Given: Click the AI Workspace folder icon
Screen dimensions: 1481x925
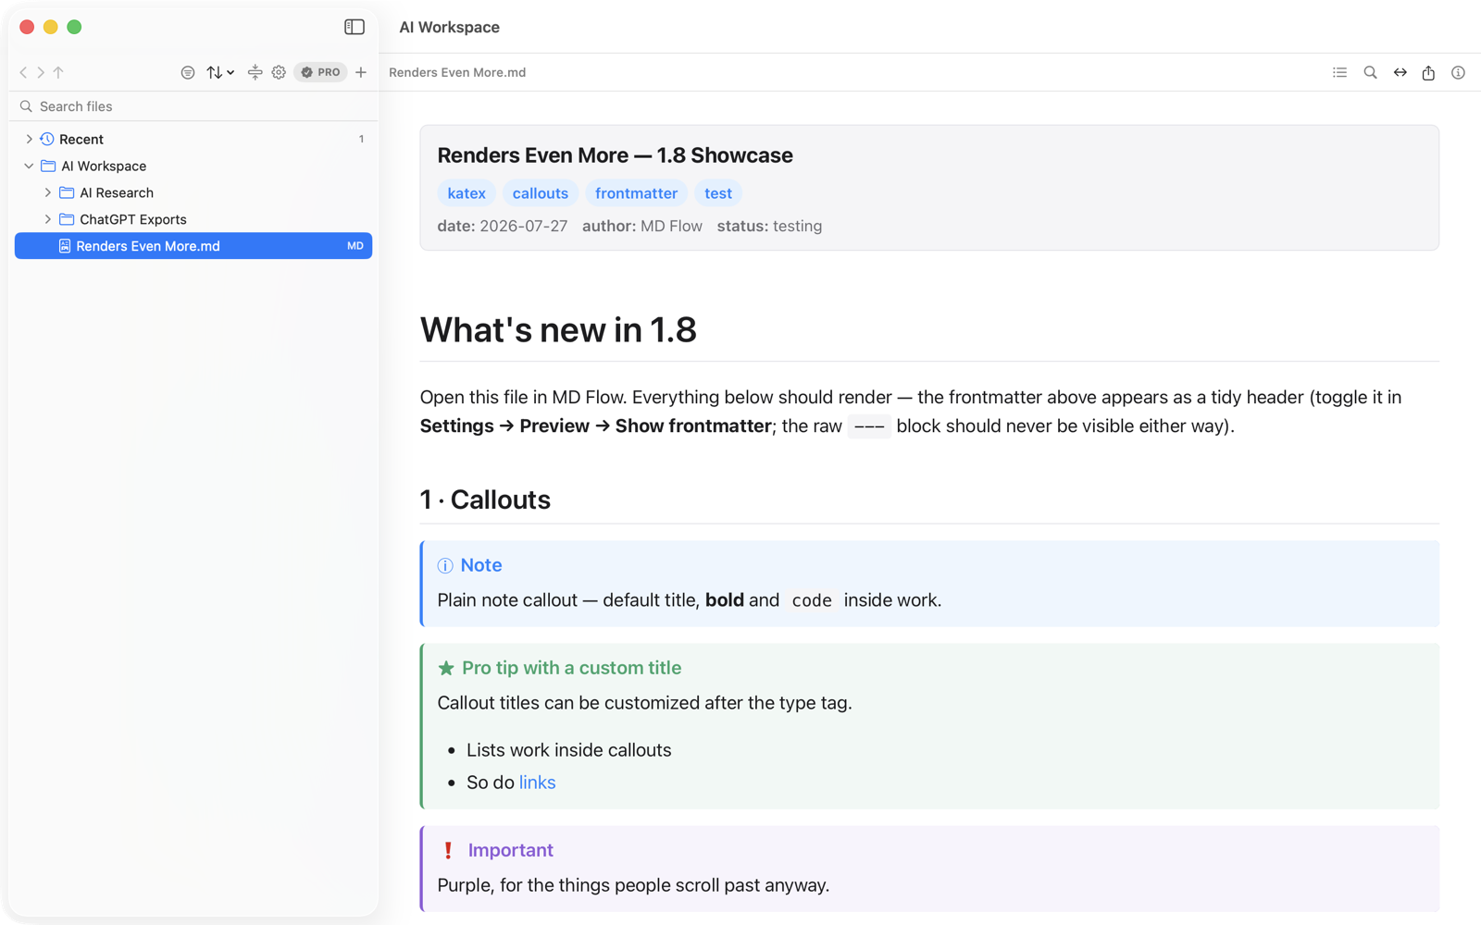Looking at the screenshot, I should 48,166.
